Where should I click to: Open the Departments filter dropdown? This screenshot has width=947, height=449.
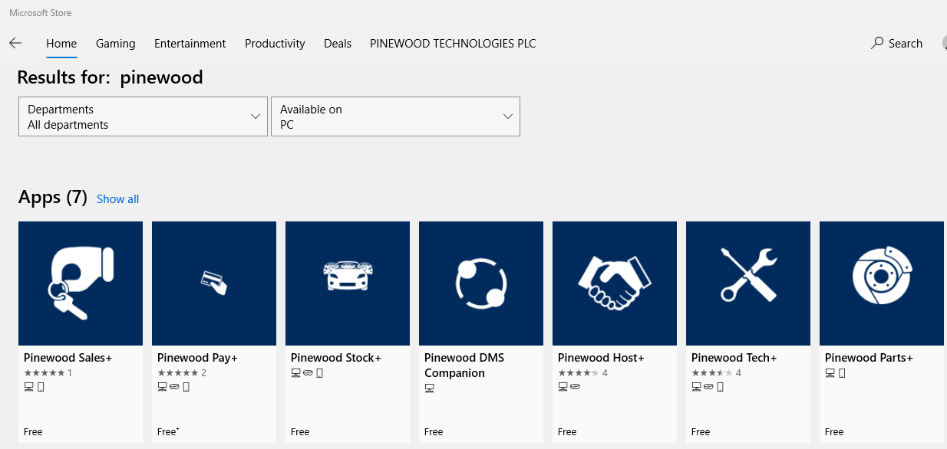click(143, 116)
